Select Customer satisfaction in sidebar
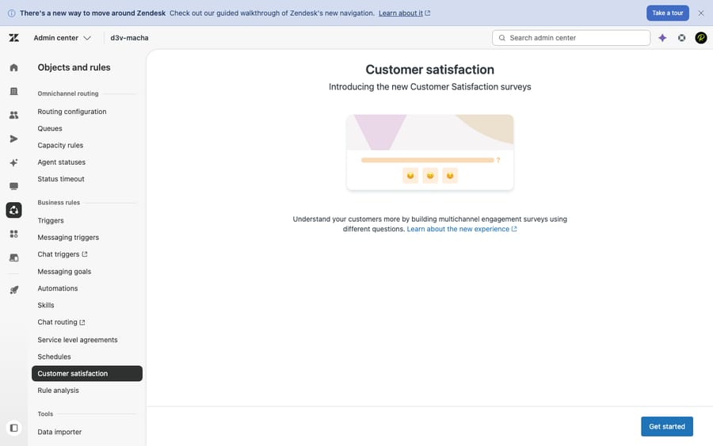Viewport: 713px width, 446px height. click(x=87, y=373)
